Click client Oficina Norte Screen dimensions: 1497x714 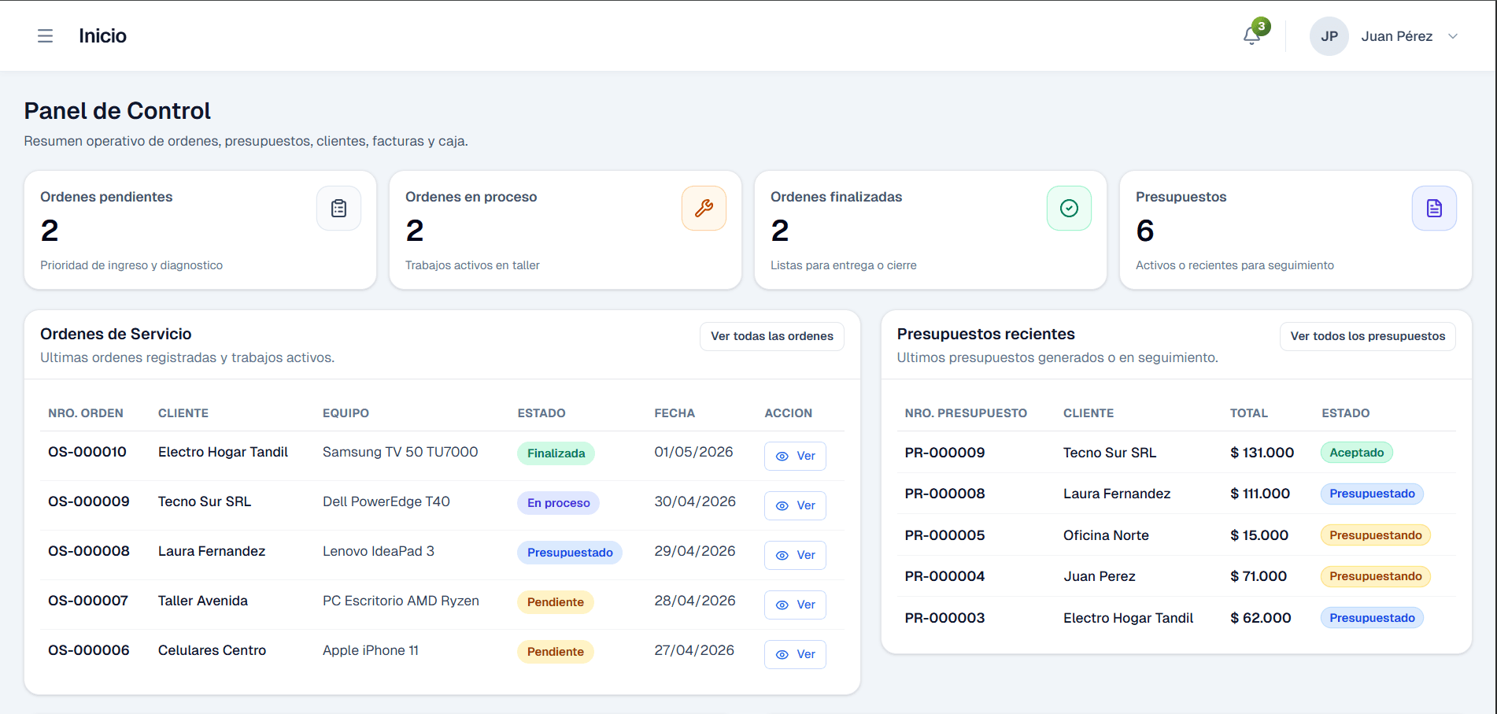pyautogui.click(x=1106, y=535)
